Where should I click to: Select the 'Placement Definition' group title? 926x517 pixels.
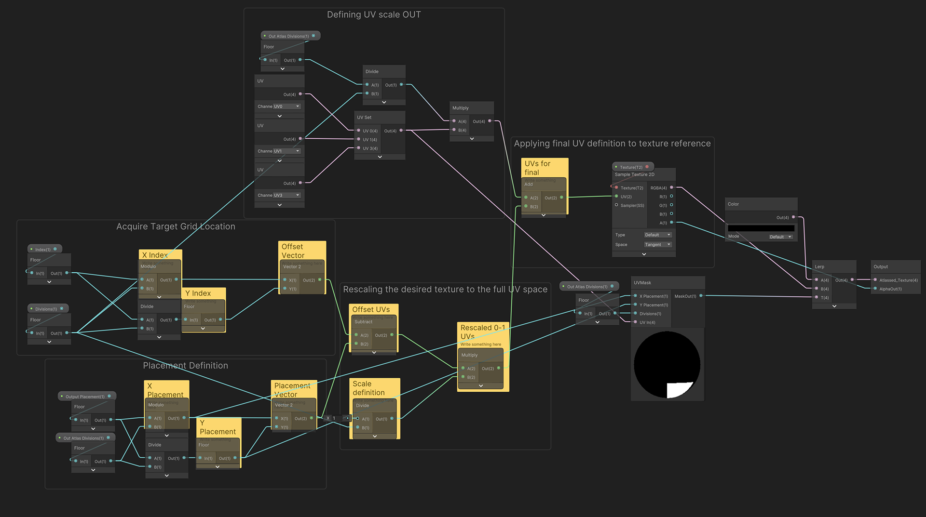(x=185, y=366)
